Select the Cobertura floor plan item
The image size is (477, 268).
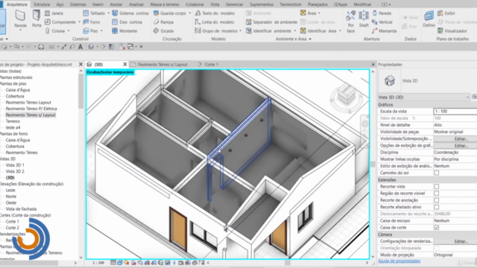(15, 96)
